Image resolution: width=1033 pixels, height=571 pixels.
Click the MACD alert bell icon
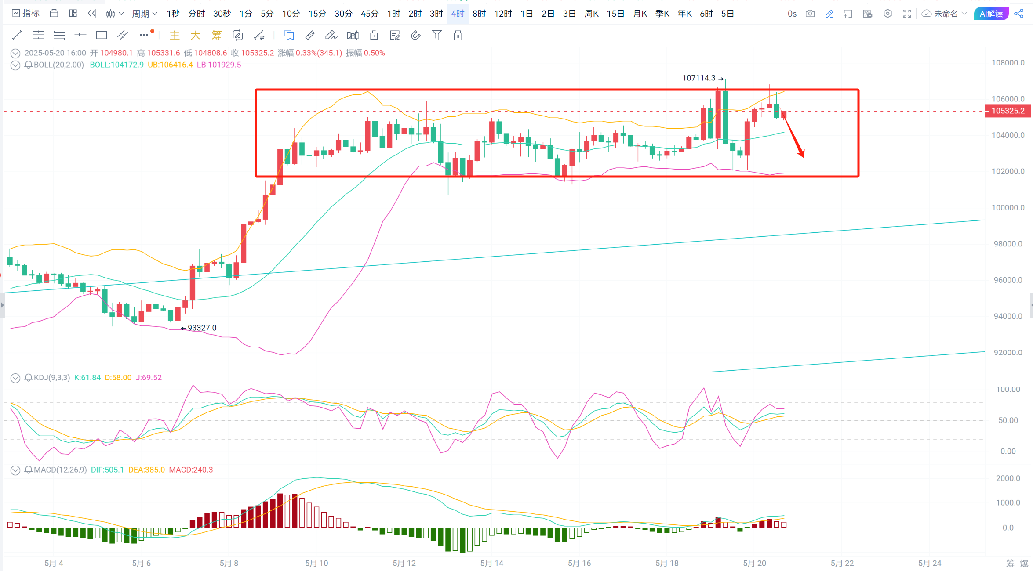(29, 470)
